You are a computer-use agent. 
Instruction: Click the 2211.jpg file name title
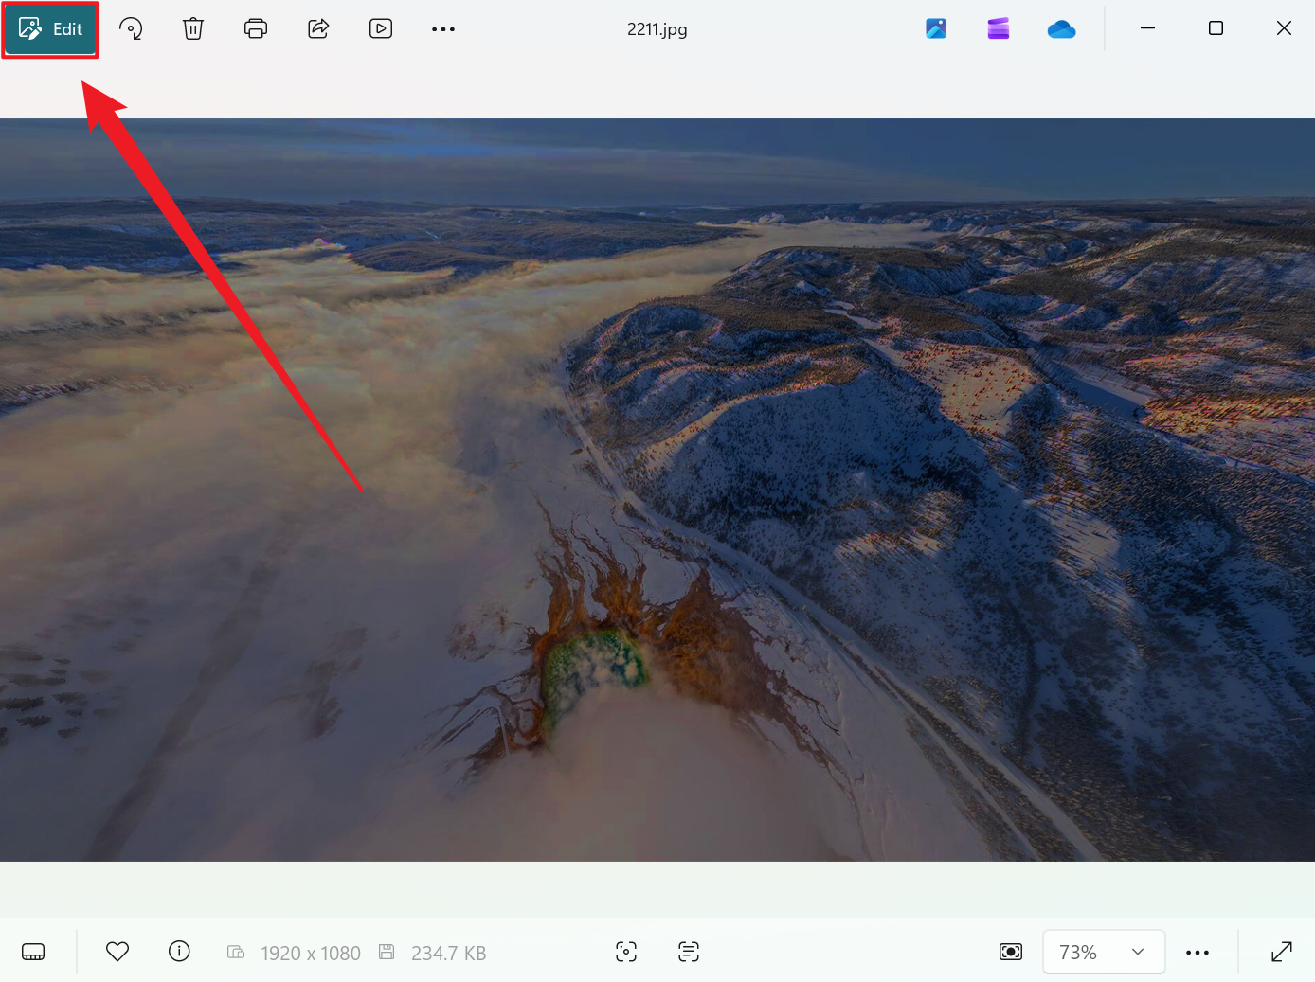tap(657, 29)
